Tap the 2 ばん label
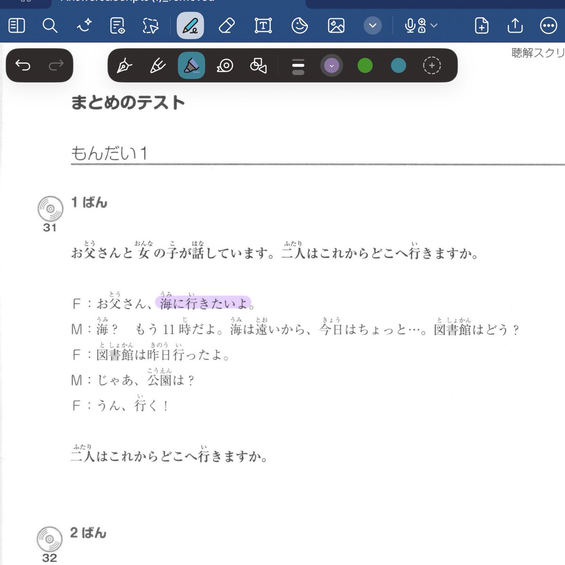This screenshot has width=565, height=565. (88, 533)
